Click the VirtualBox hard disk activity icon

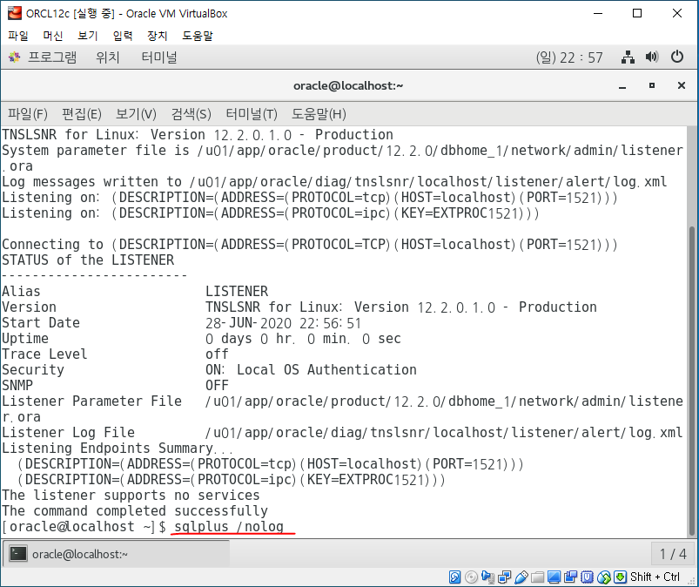[454, 577]
